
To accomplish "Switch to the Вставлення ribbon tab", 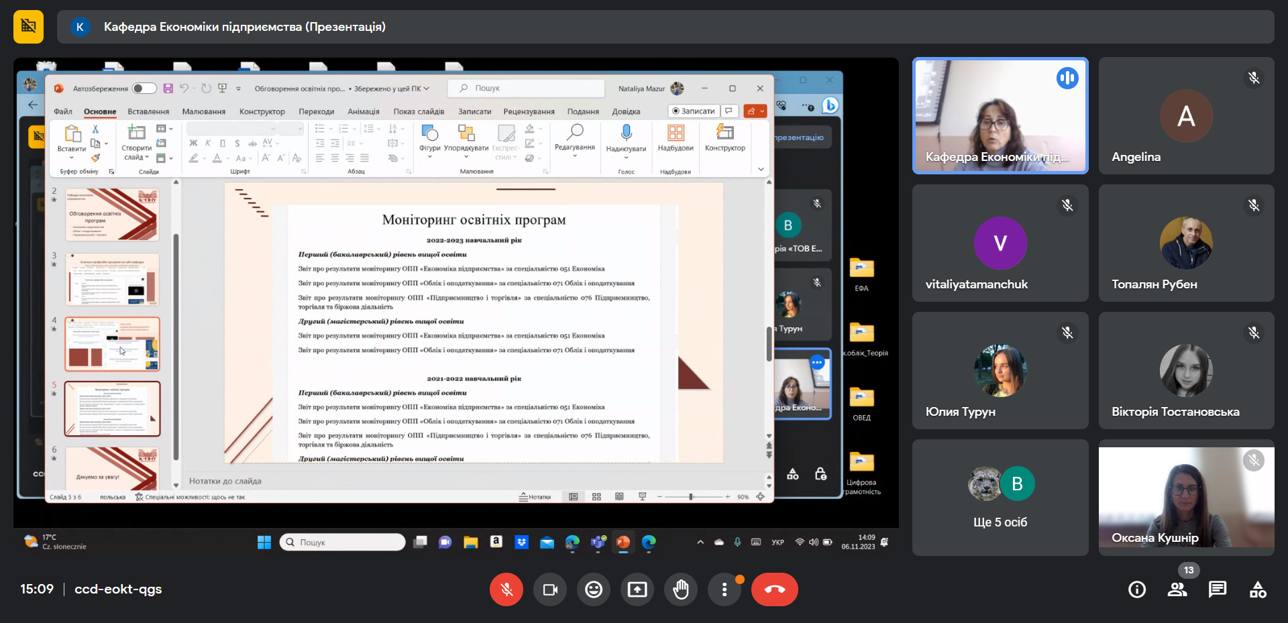I will coord(148,111).
